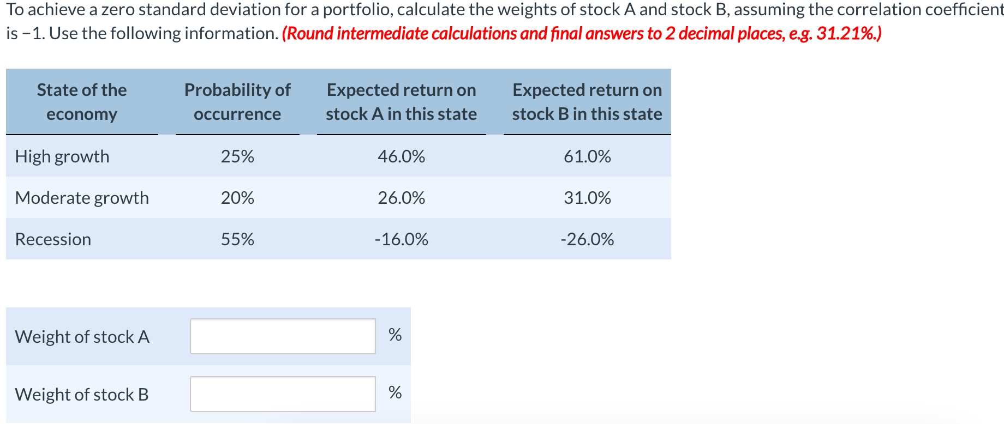Select the 31.0% stock B value
This screenshot has height=424, width=1004.
click(x=587, y=197)
